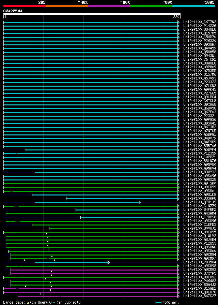Select the AV422544 query title
The width and height of the screenshot is (218, 305).
point(13,11)
